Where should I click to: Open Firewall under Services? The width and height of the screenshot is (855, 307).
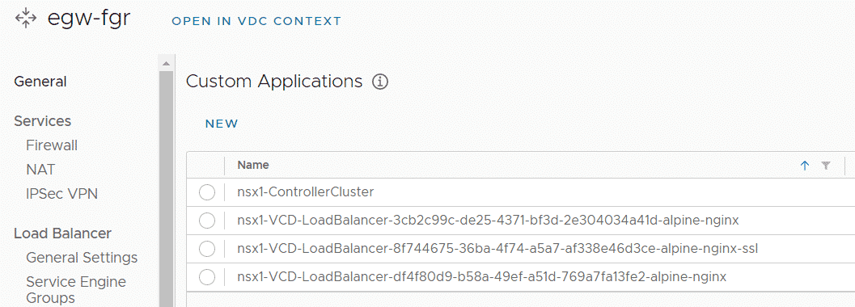tap(52, 145)
